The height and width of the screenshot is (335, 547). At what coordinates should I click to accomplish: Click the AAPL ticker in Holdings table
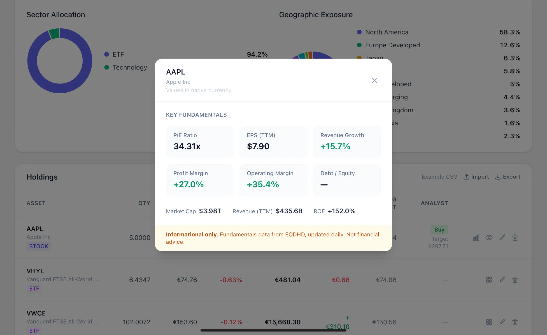pos(35,229)
